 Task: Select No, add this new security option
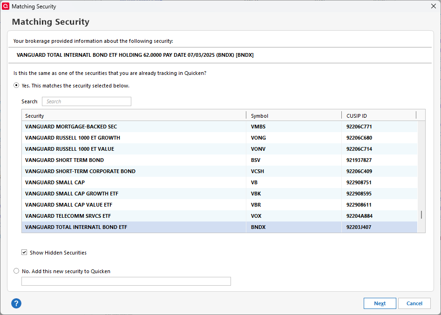[17, 271]
